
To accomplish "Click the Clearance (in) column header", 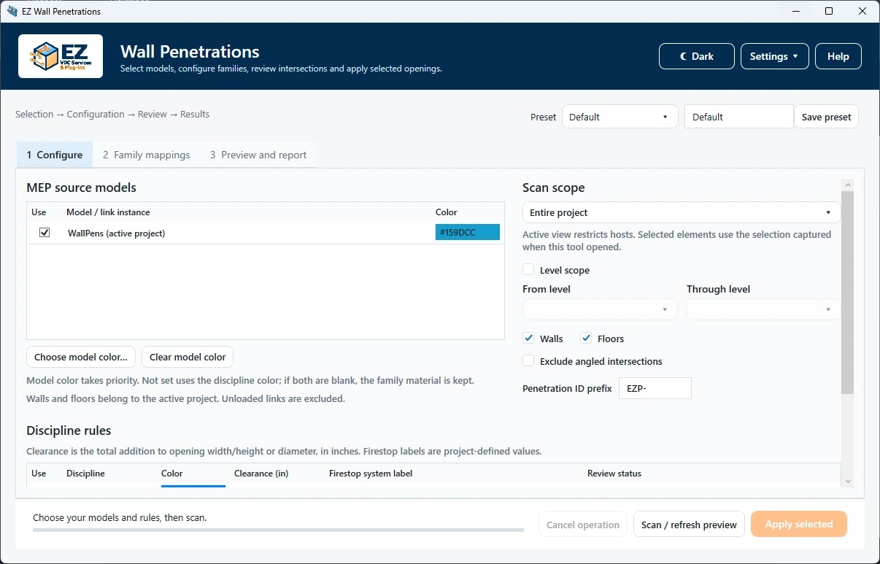I will tap(261, 474).
